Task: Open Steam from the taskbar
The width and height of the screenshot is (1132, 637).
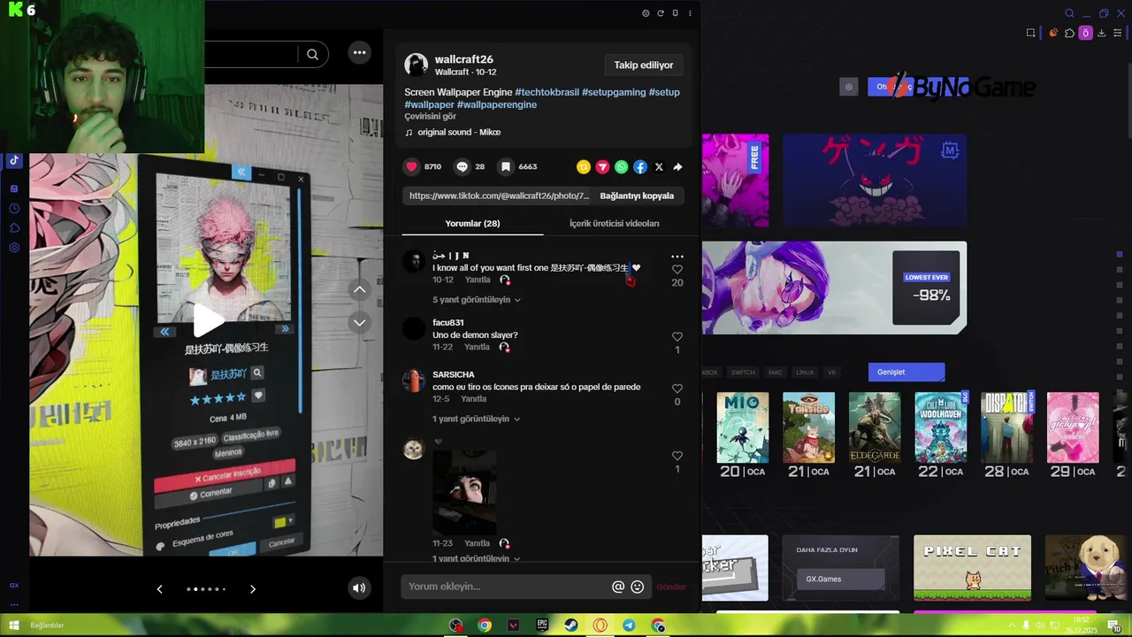Action: (x=571, y=625)
